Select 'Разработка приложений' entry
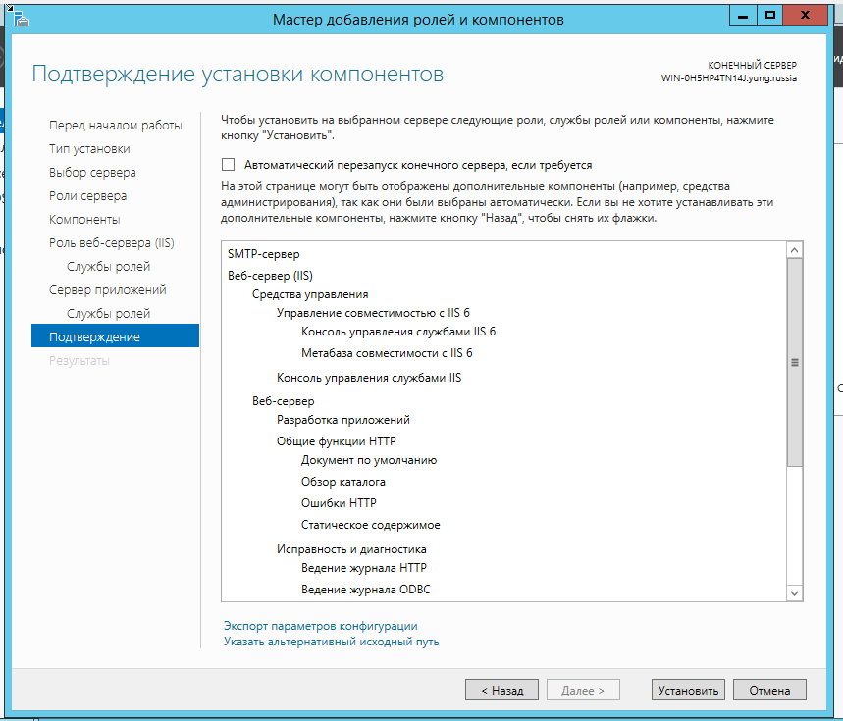Viewport: 843px width, 721px height. tap(343, 420)
